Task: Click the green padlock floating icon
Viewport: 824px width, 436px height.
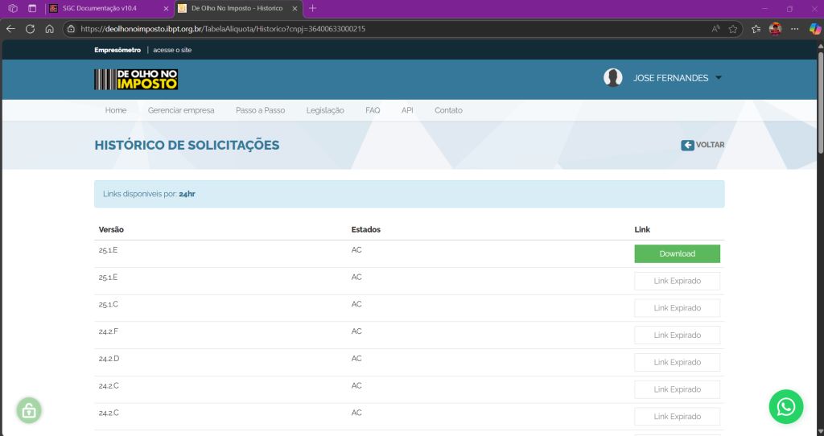Action: 29,410
